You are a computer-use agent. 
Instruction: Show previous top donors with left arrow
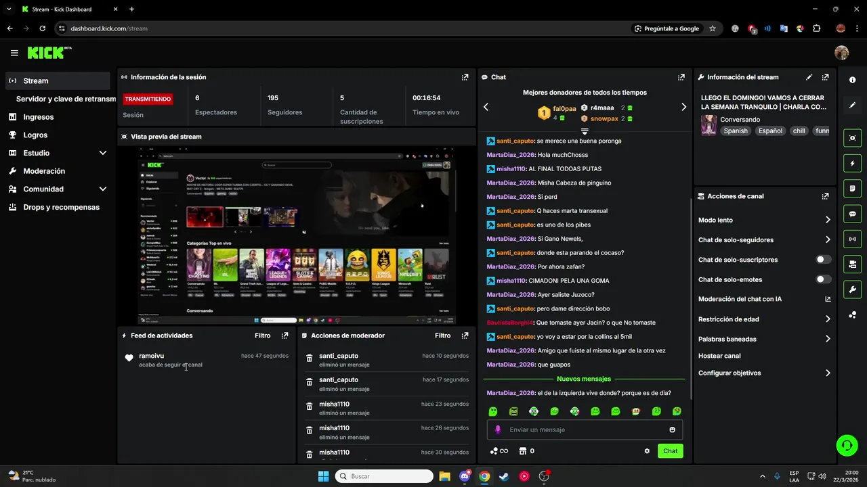click(x=486, y=107)
